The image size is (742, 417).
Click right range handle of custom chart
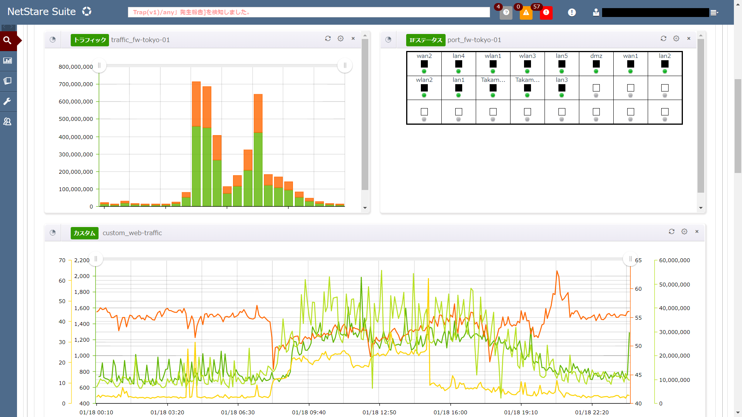[x=630, y=259]
